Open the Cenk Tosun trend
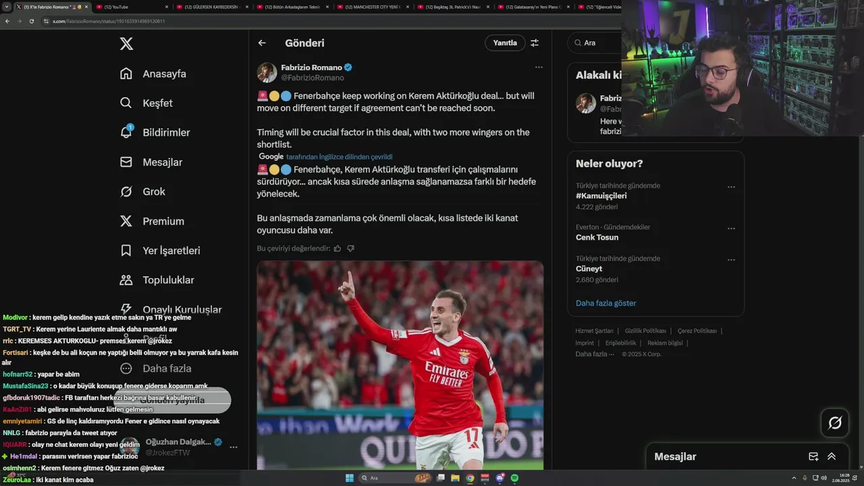 click(x=597, y=238)
